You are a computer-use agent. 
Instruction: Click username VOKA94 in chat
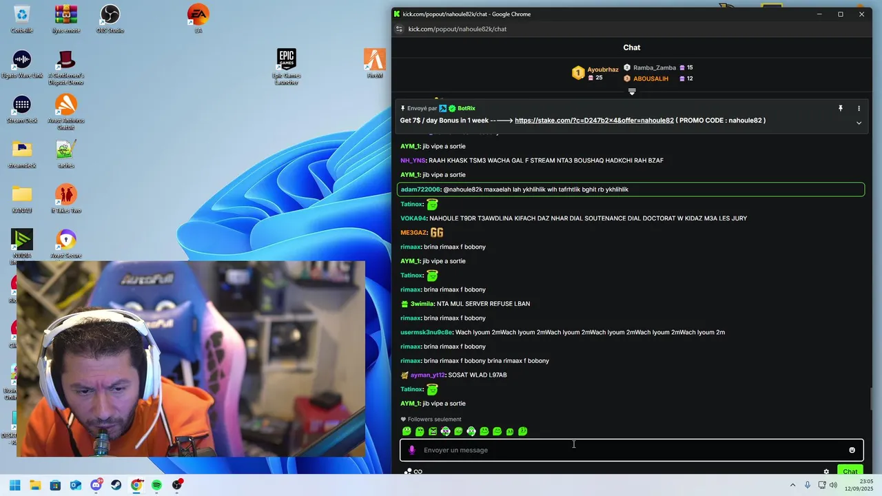[x=413, y=218]
